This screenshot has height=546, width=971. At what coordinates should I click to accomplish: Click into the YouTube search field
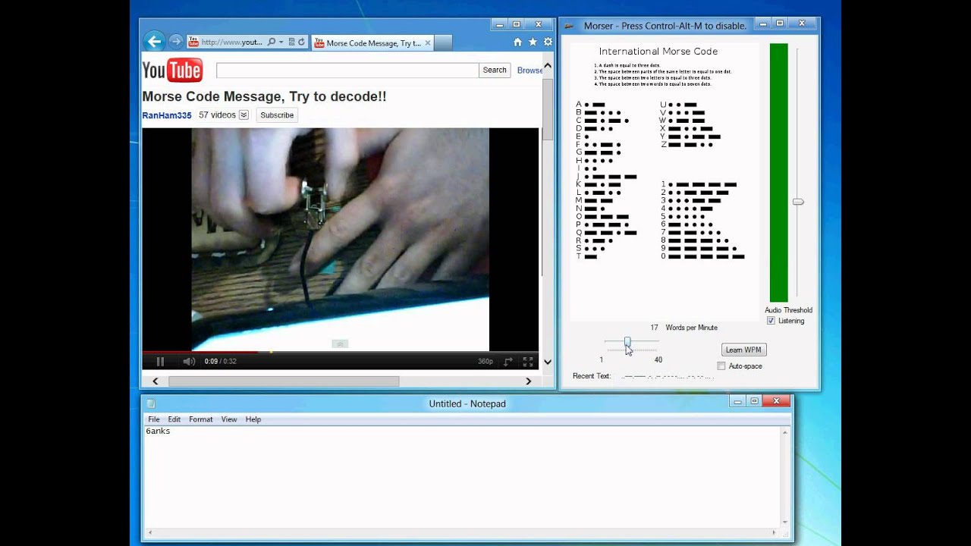pos(347,71)
